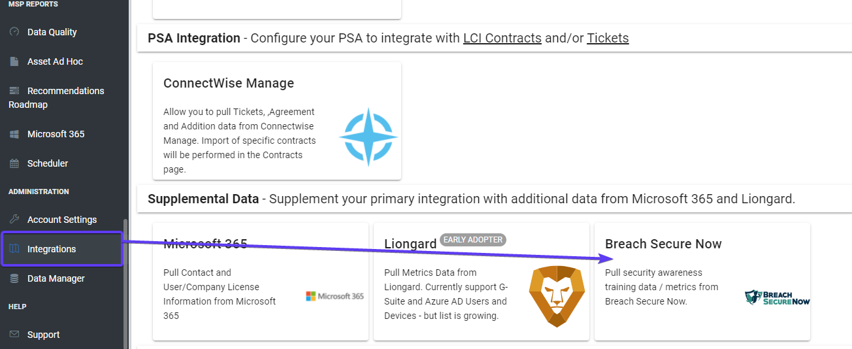Click the Early Adopter badge on Liongard
This screenshot has height=349, width=852.
click(473, 240)
